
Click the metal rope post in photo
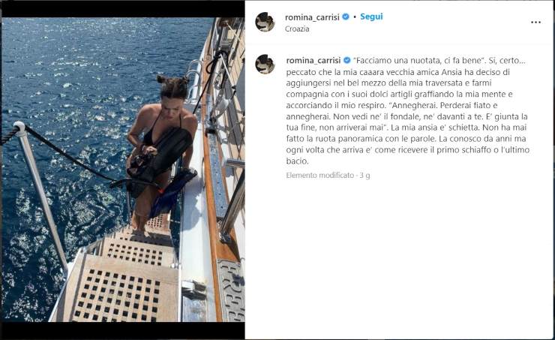point(42,197)
